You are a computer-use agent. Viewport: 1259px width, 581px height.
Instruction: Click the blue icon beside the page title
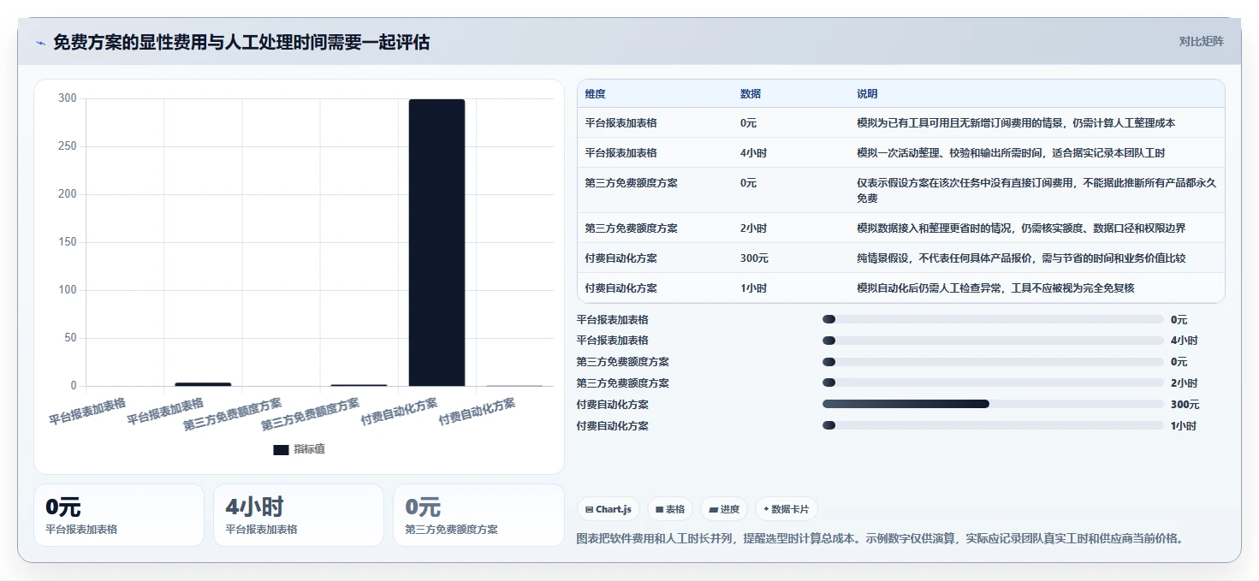click(40, 43)
